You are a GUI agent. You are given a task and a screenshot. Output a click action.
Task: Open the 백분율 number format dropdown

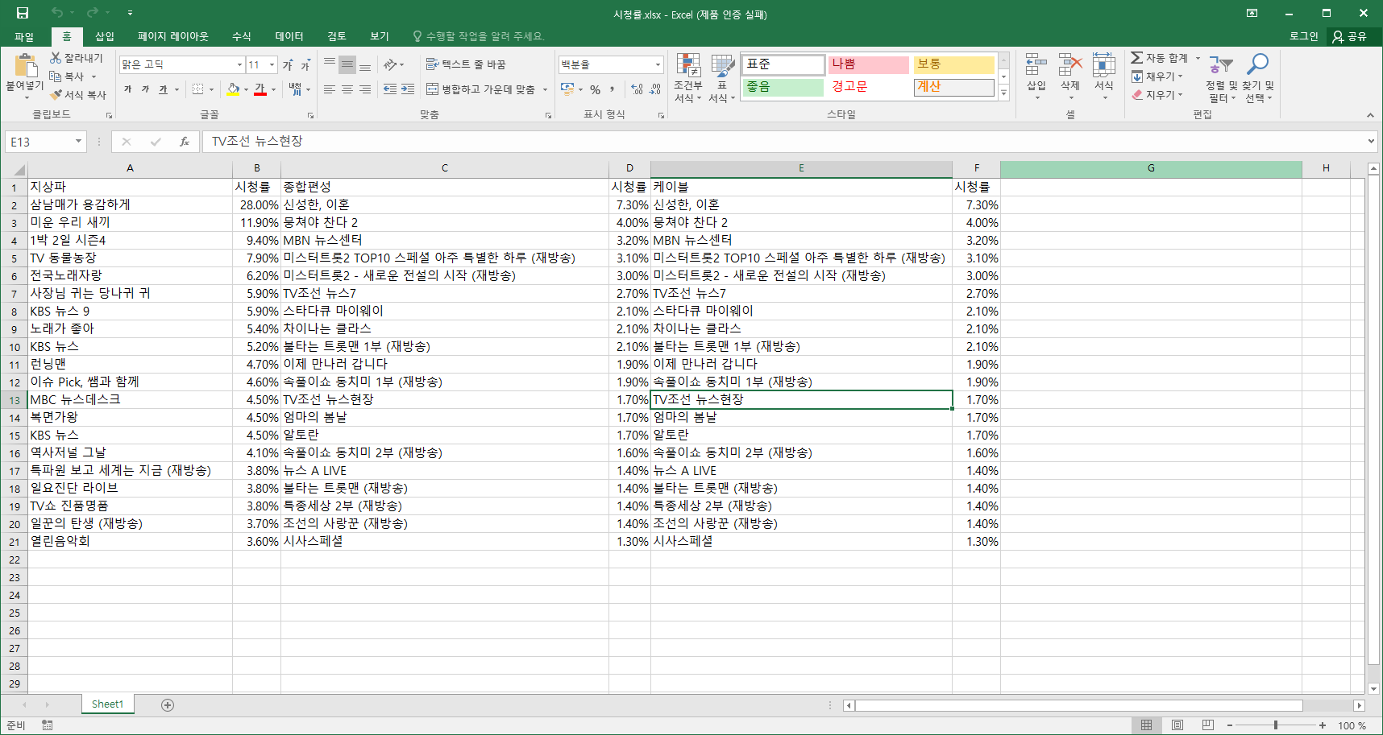coord(658,64)
